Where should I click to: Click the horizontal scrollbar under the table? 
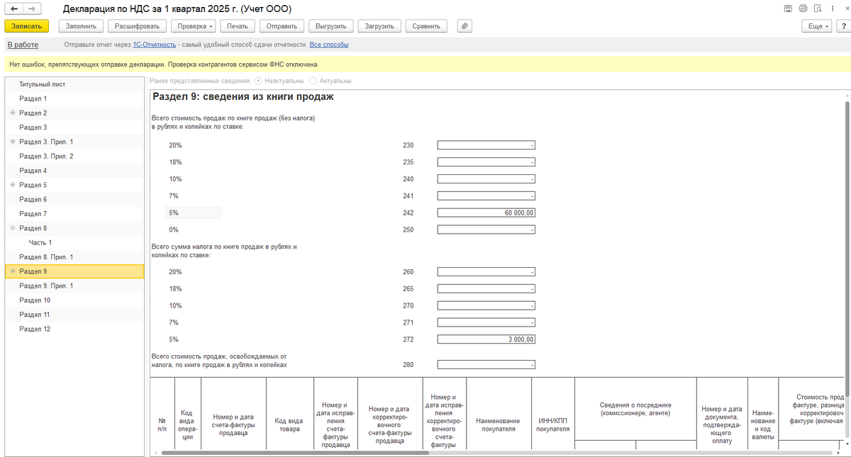point(294,453)
